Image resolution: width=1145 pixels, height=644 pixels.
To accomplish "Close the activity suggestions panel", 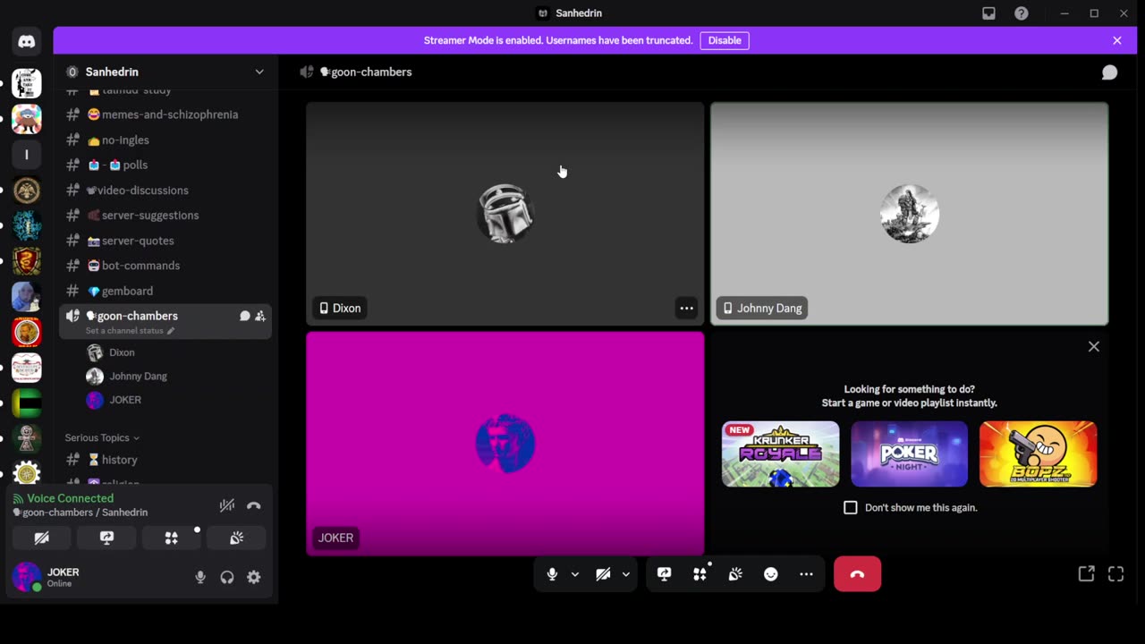I will pos(1093,346).
